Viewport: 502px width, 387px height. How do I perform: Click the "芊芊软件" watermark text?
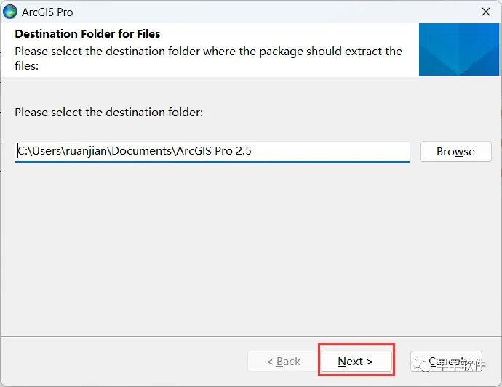point(461,364)
